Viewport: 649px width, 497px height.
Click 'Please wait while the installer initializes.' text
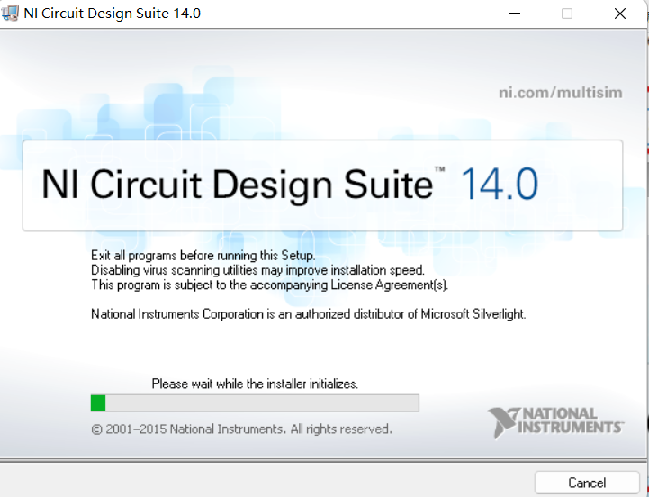click(x=255, y=384)
